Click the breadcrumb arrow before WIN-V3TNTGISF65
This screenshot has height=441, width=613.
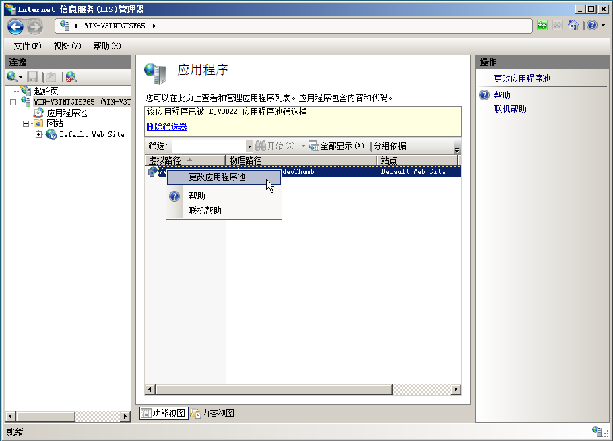tap(77, 26)
